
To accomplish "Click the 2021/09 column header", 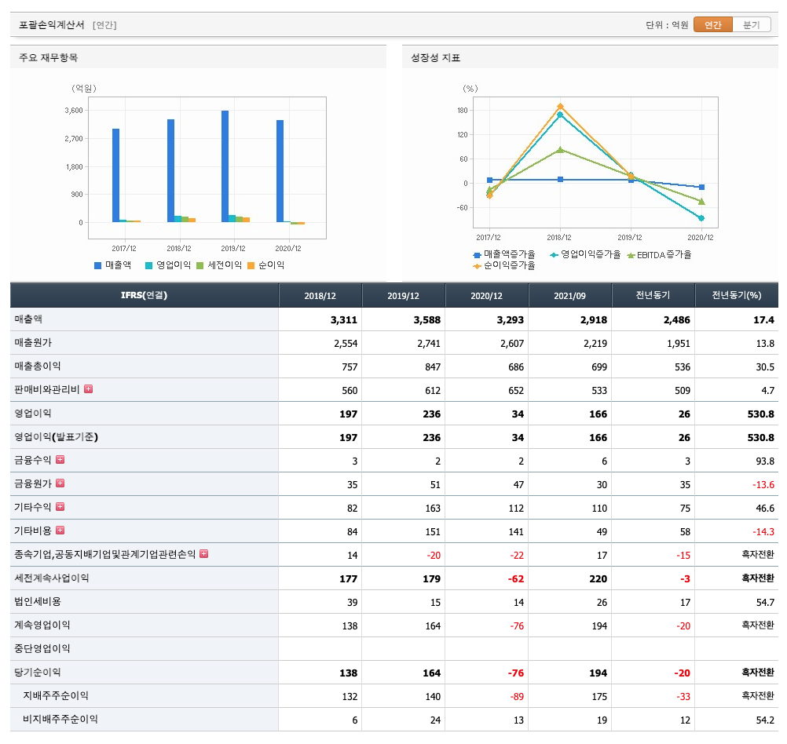I will (569, 296).
